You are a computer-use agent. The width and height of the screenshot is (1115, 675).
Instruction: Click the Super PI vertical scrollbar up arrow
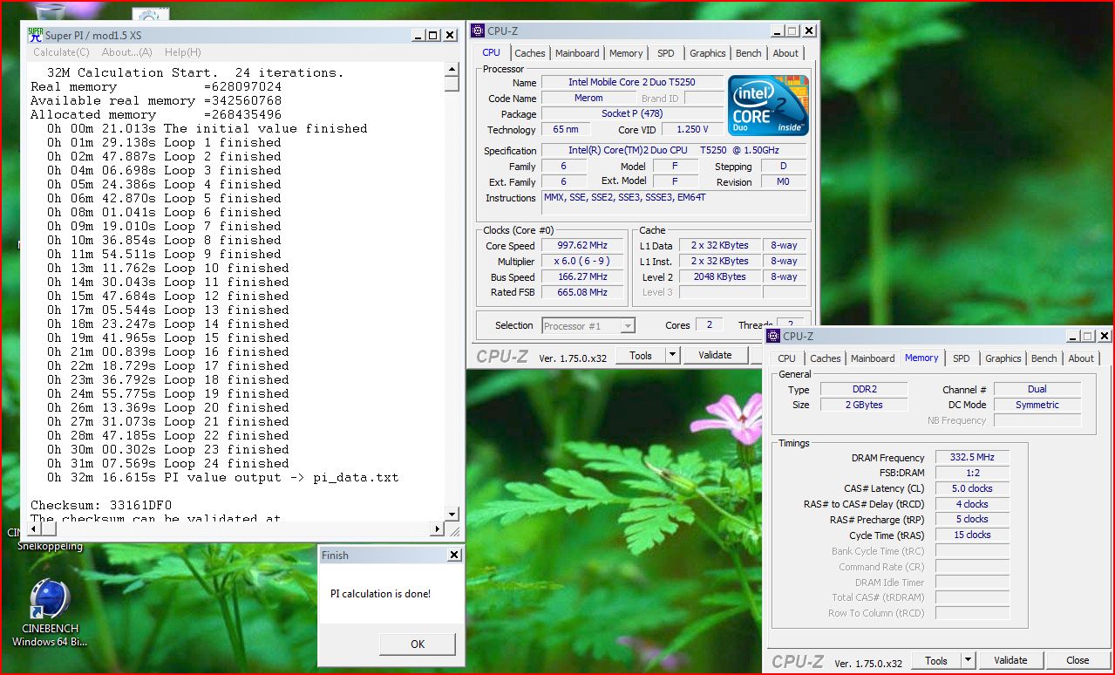click(452, 69)
